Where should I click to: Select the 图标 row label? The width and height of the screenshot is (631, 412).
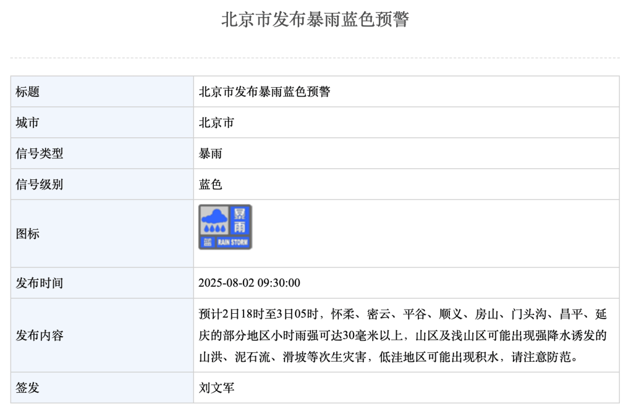point(27,234)
